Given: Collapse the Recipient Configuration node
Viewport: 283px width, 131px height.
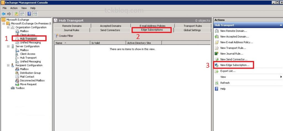Looking at the screenshot, I should click(8, 65).
